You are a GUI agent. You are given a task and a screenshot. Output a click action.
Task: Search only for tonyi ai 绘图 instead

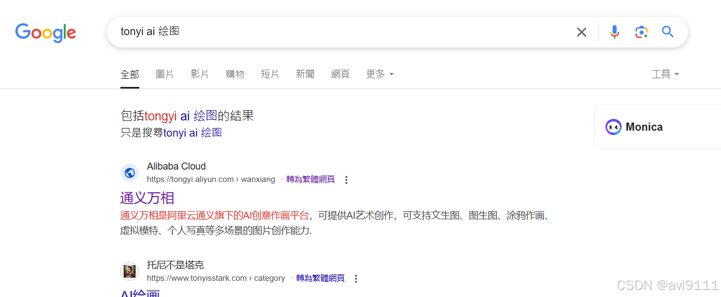coord(193,132)
